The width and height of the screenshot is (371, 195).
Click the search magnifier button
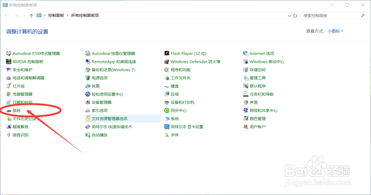[363, 16]
